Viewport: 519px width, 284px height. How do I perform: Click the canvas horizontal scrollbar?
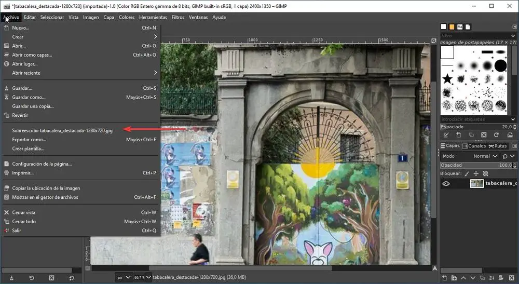point(240,268)
